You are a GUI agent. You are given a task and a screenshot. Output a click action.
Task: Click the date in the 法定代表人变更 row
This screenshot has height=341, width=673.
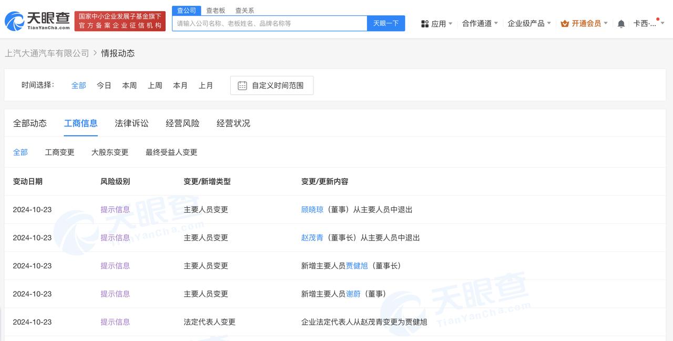coord(33,322)
